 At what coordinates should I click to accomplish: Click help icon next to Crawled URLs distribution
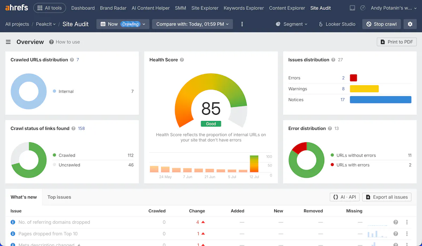click(x=72, y=60)
